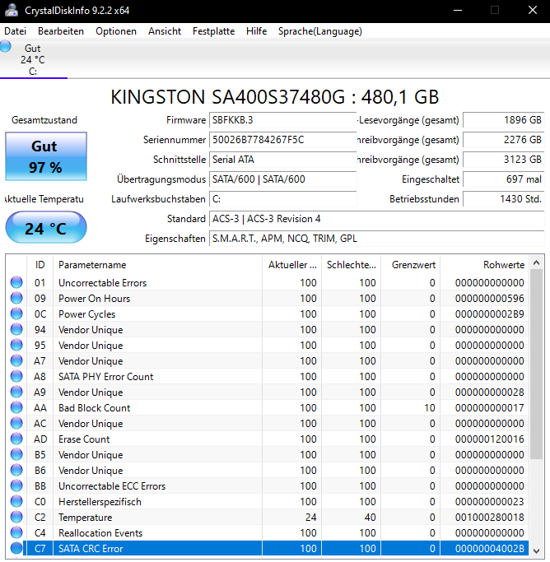This screenshot has height=562, width=550.
Task: Open the Hilfe menu
Action: [x=256, y=31]
